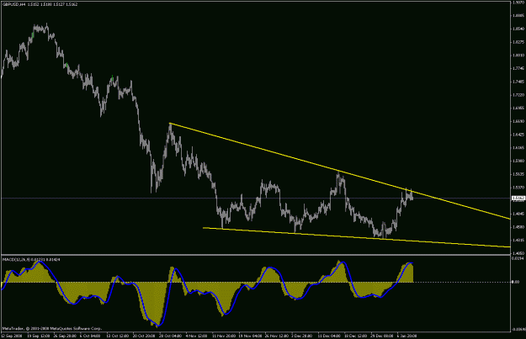Screen dimensions: 526x339
Task: Click the 4 Nov 12:00 date label
Action: point(197,336)
